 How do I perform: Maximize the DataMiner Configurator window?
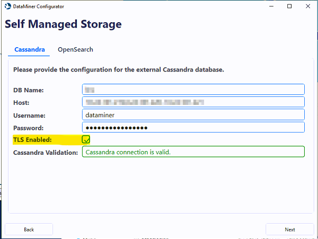click(x=289, y=6)
